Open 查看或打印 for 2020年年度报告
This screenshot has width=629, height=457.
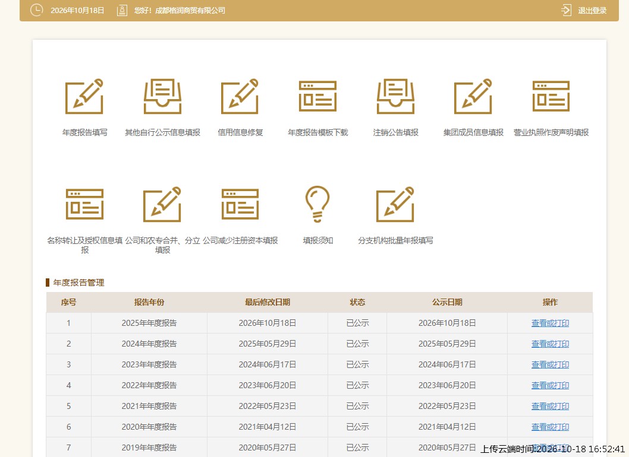550,427
